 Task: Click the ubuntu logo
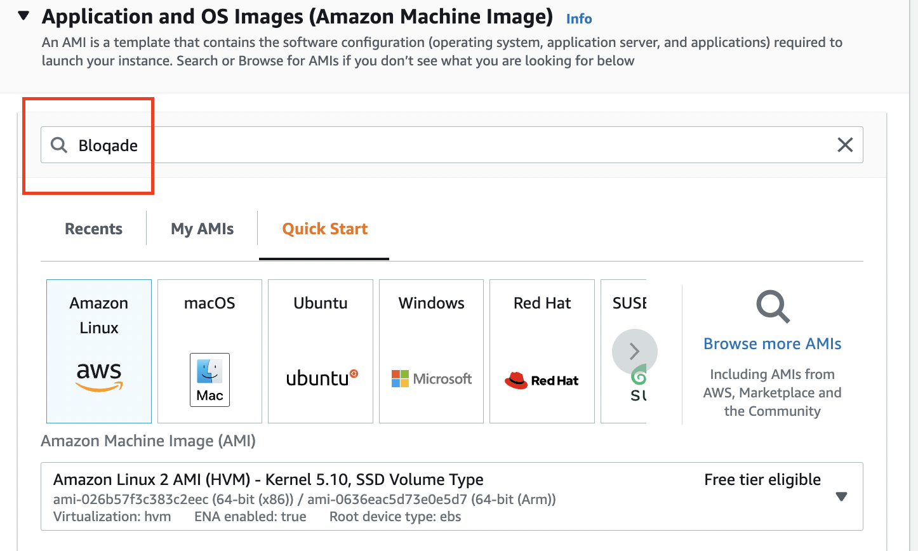click(x=322, y=378)
